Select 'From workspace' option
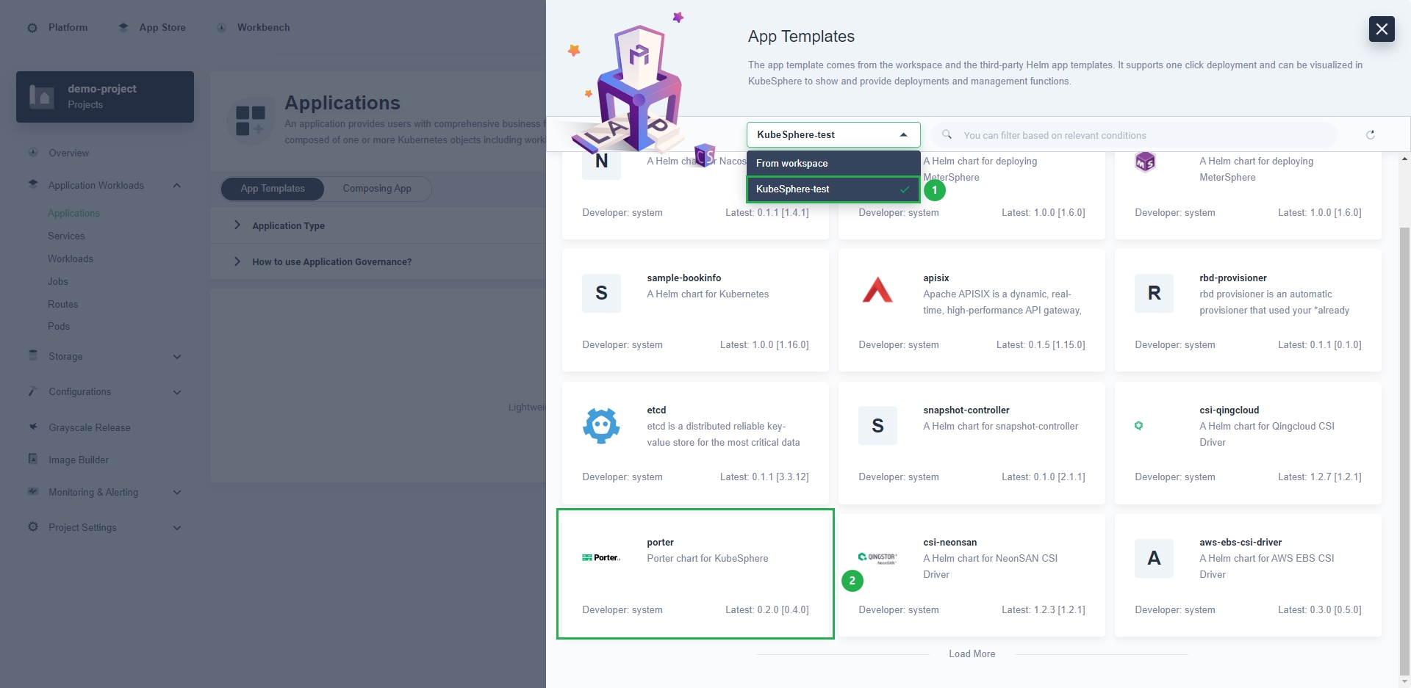This screenshot has height=688, width=1411. [x=833, y=163]
